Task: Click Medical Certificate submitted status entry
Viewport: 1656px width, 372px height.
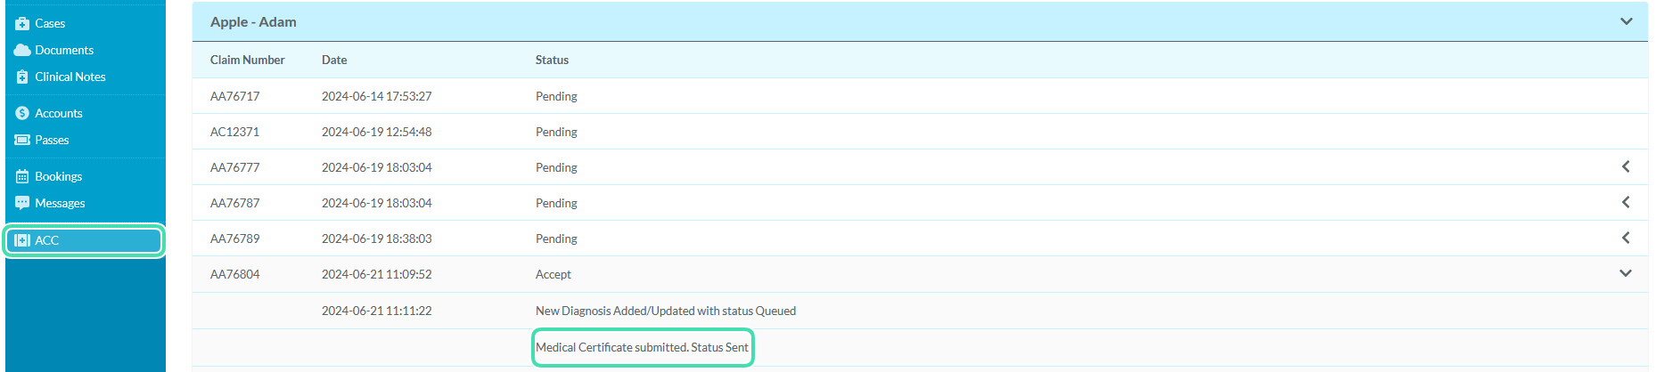Action: [x=642, y=347]
